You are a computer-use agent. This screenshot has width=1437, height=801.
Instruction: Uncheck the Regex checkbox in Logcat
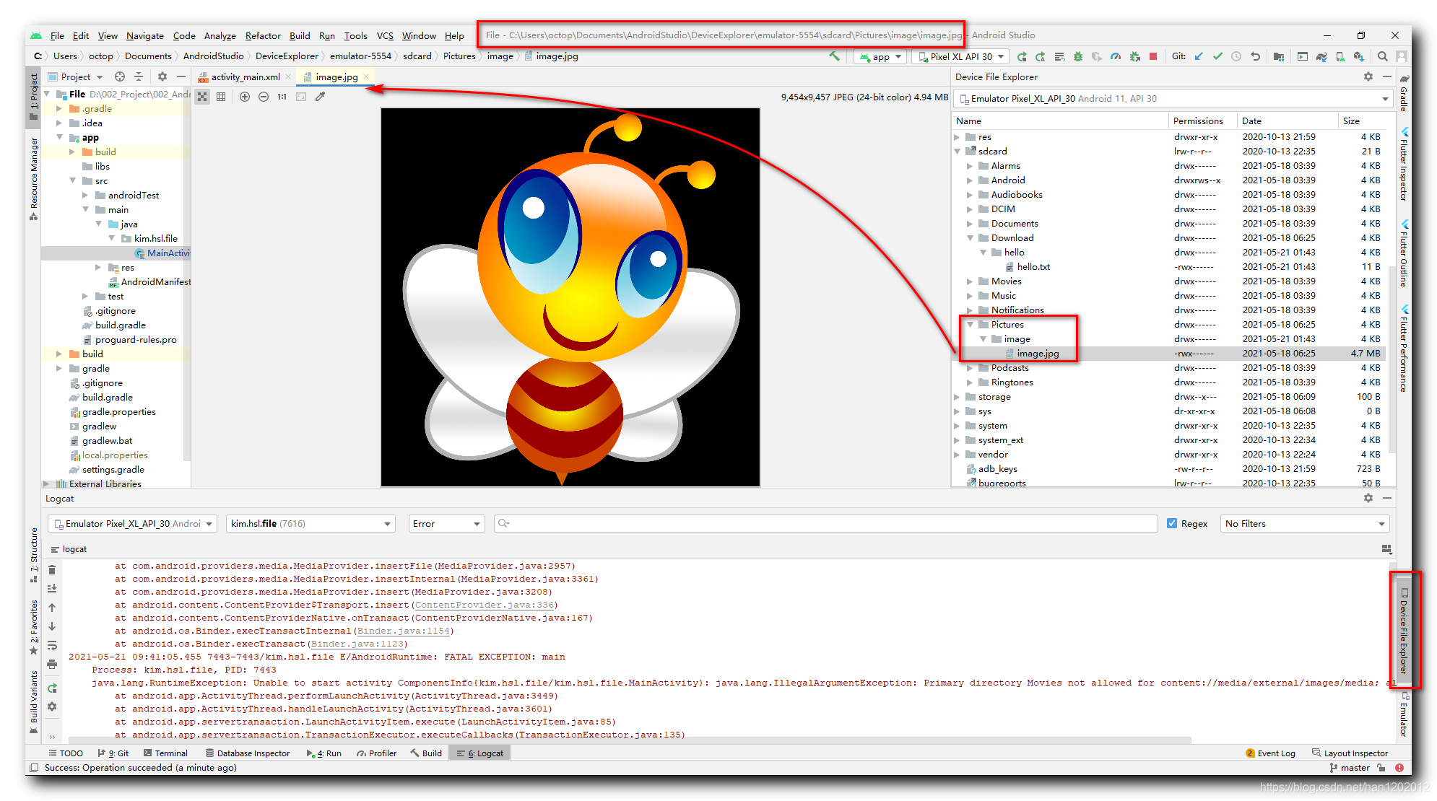[1171, 524]
